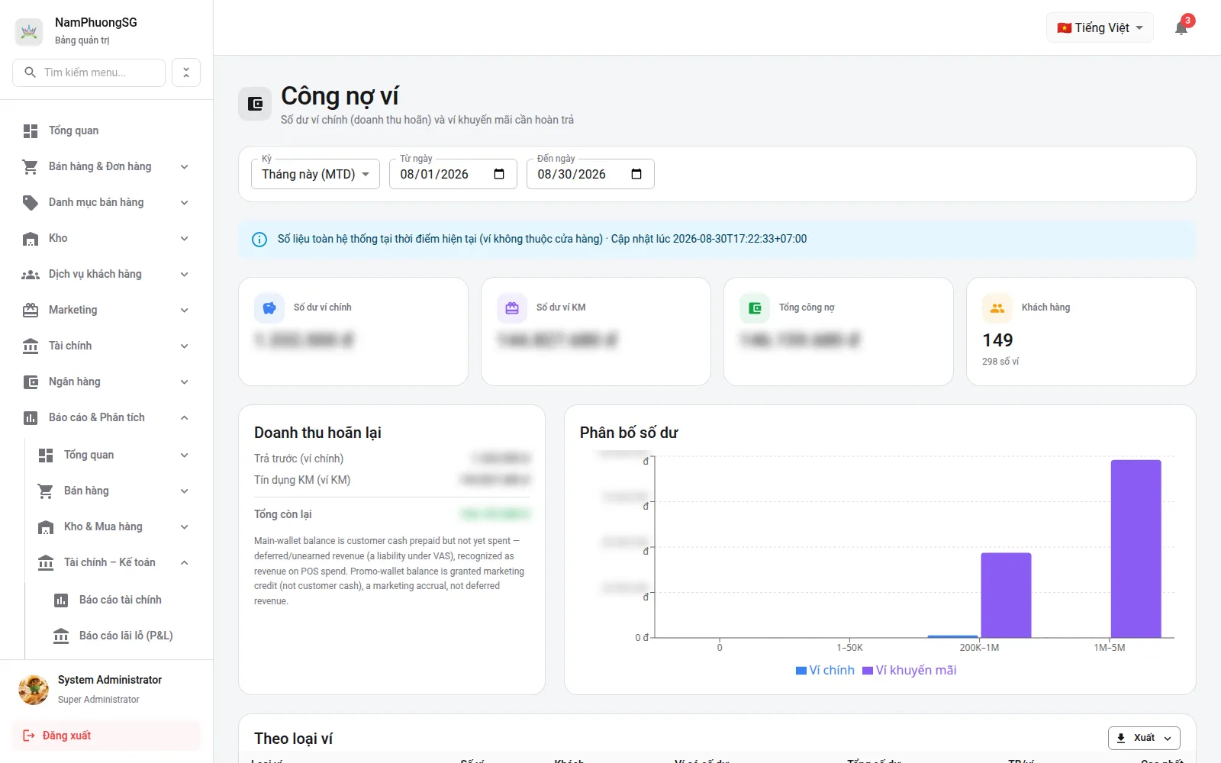Open the notifications bell
The height and width of the screenshot is (763, 1221).
[x=1181, y=28]
